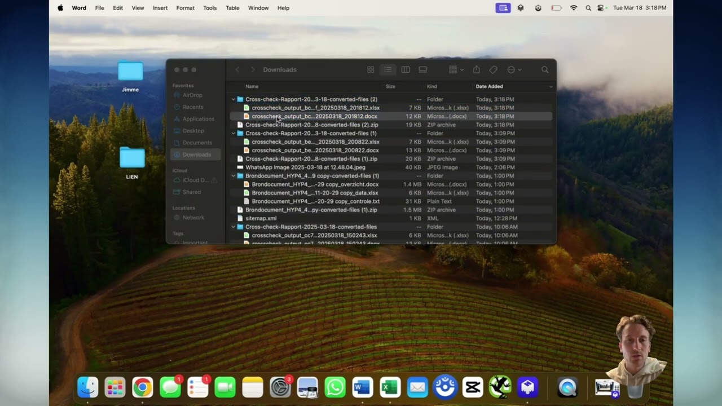
Task: Switch Finder to column view
Action: [405, 69]
